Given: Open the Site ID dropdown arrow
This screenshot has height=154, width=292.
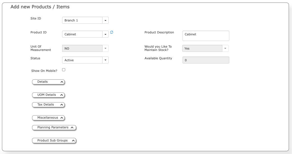Looking at the screenshot, I should (105, 20).
